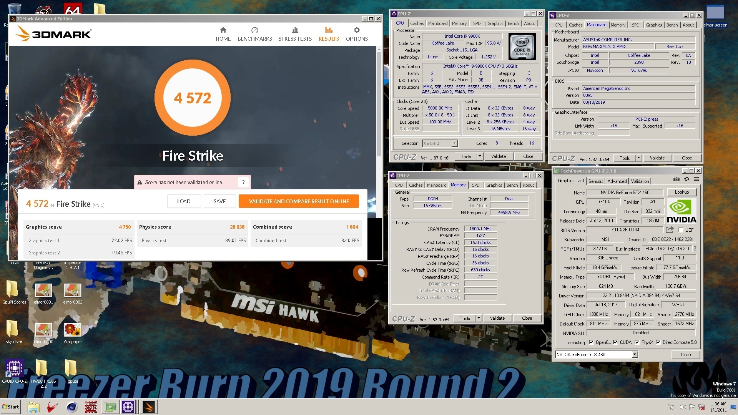
Task: Toggle the CUDA checkbox
Action: [615, 342]
